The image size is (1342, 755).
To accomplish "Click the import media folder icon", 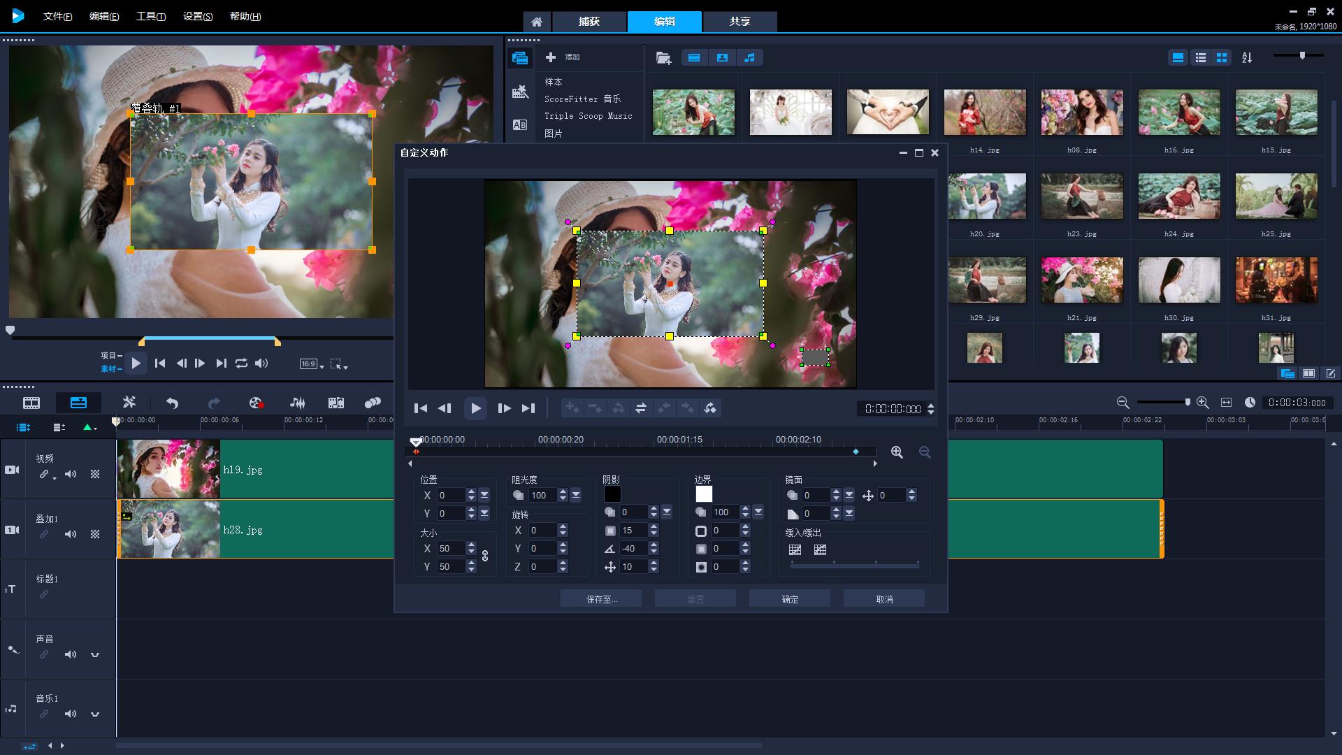I will tap(663, 58).
